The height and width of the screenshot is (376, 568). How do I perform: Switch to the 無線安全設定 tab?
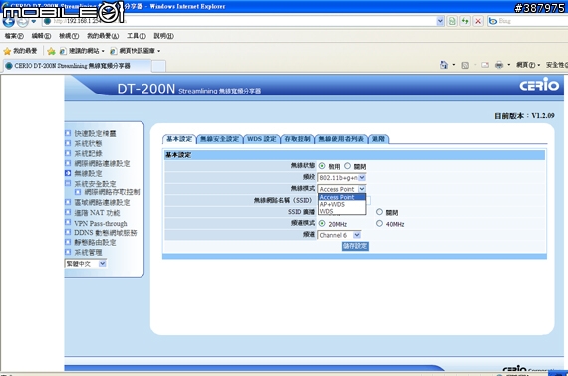[219, 139]
